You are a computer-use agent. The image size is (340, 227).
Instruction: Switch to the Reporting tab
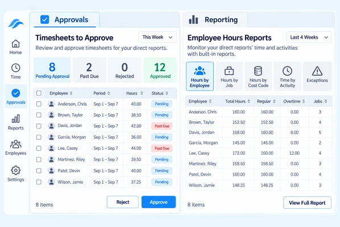(215, 19)
